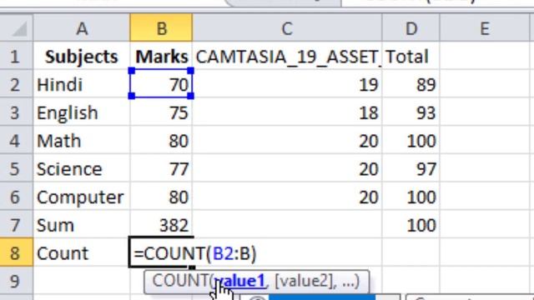The height and width of the screenshot is (300, 534).
Task: Select row 7 header
Action: pyautogui.click(x=17, y=224)
